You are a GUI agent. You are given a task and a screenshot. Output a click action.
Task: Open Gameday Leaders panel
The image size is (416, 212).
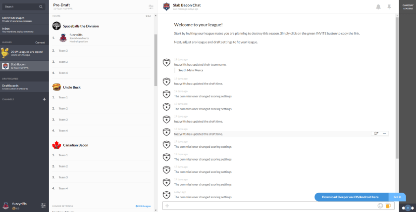coord(408,7)
